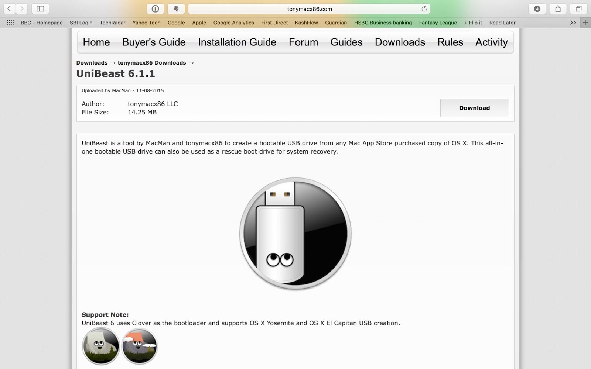This screenshot has height=369, width=591.
Task: Open the Guardian bookmark
Action: click(x=336, y=23)
